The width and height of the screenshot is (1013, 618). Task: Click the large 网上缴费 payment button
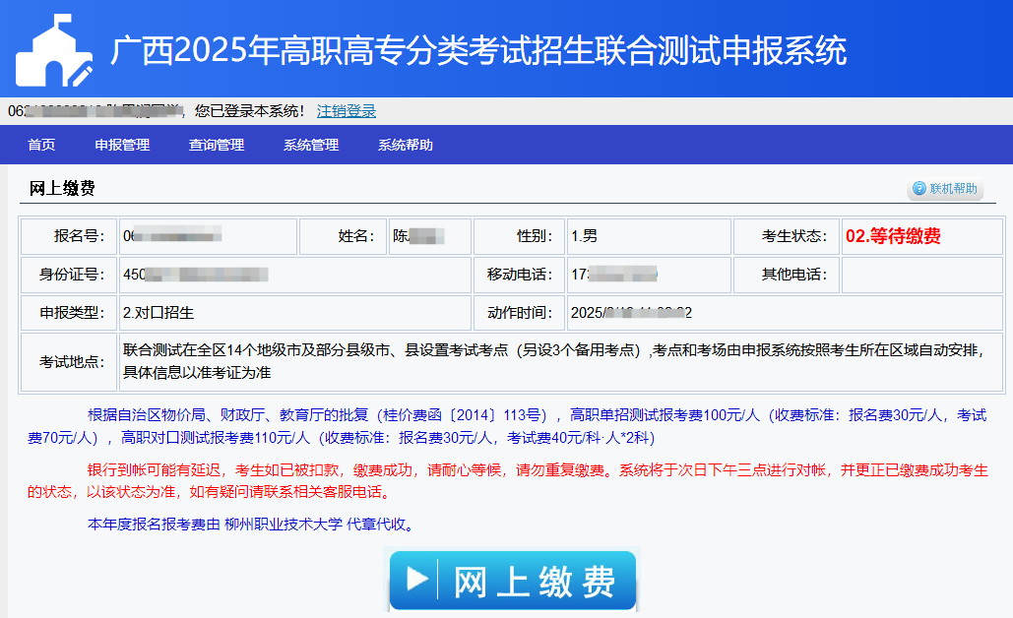point(512,581)
